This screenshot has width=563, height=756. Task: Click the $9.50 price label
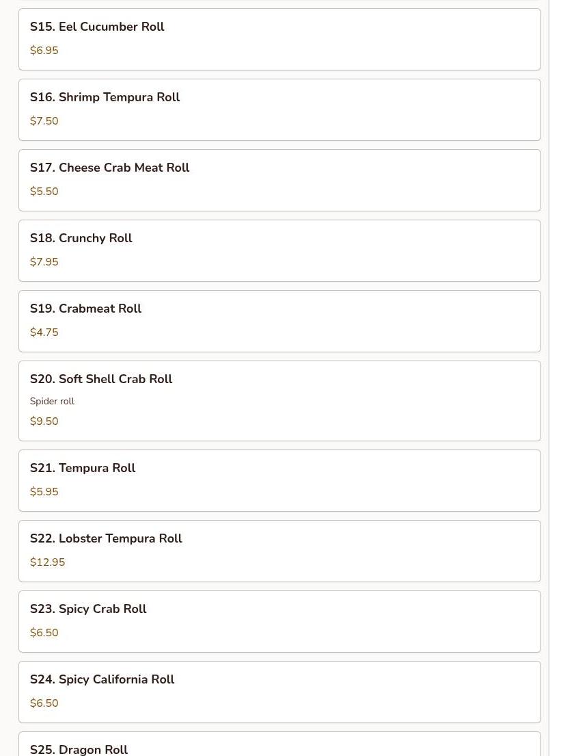coord(44,421)
